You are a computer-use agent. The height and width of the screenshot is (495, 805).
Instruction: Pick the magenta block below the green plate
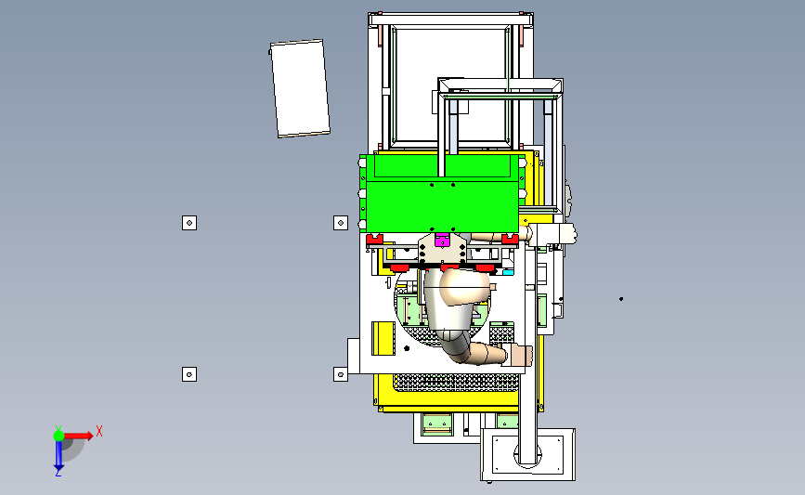pos(442,240)
